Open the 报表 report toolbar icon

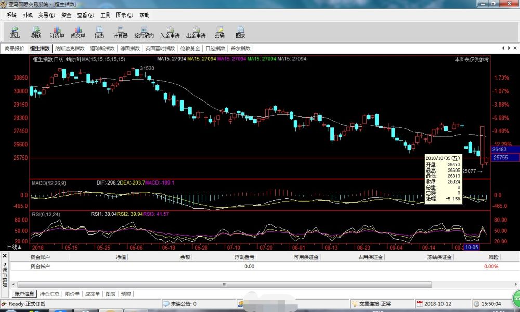tap(99, 32)
